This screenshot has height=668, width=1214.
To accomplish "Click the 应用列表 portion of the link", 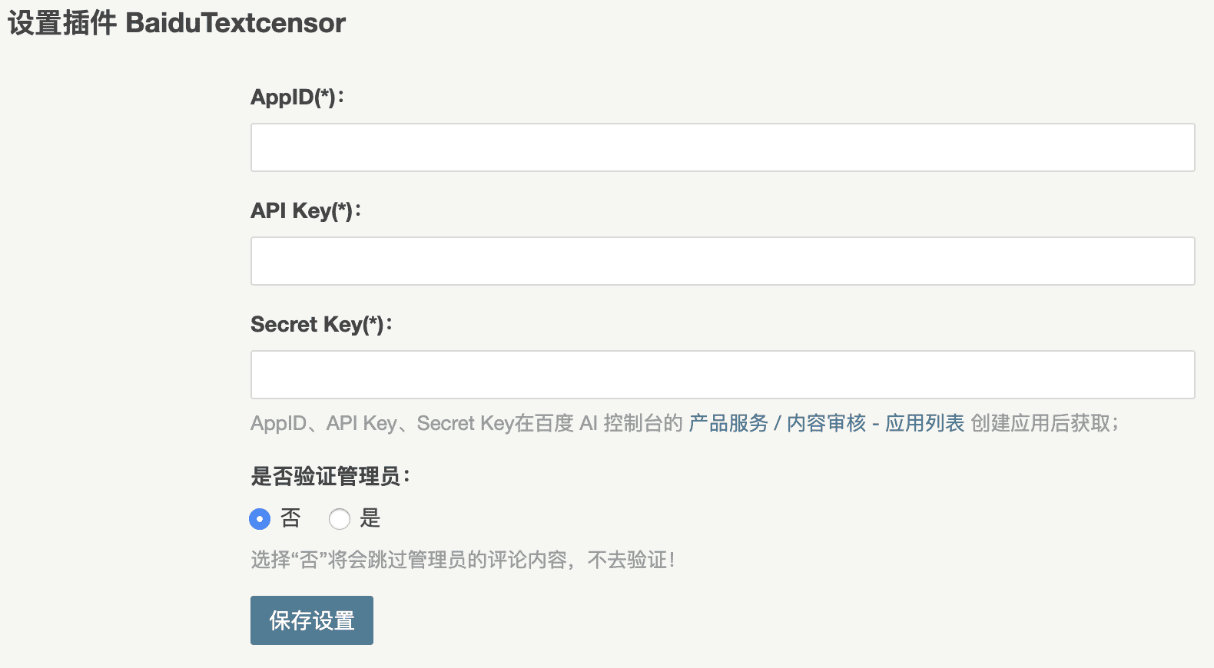I will 926,422.
